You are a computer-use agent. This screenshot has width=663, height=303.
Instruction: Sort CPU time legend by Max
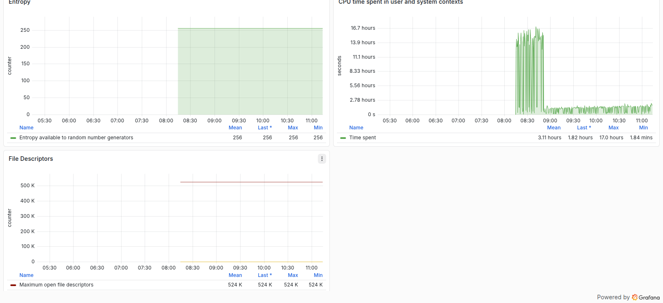coord(613,128)
